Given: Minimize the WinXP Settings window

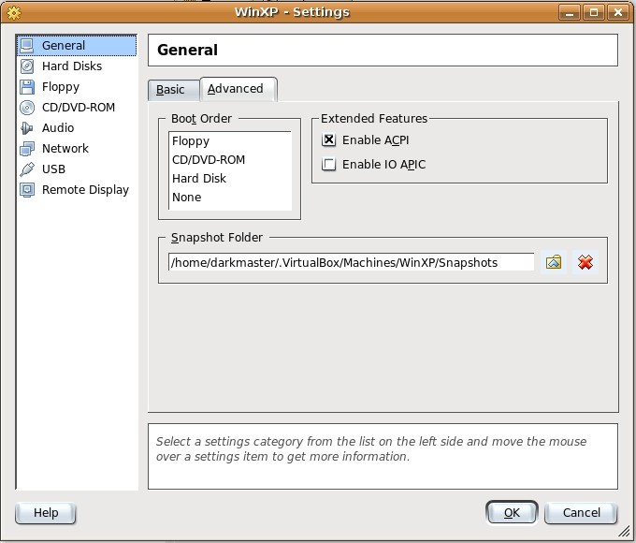Looking at the screenshot, I should point(570,12).
